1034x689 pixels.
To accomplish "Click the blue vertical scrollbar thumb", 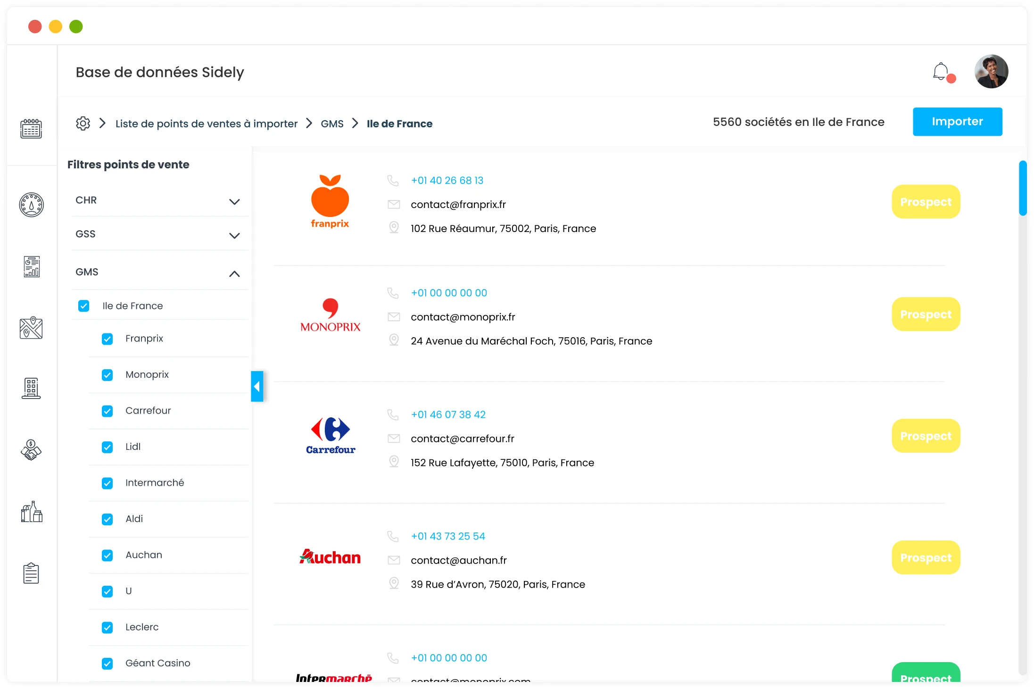I will [x=1022, y=188].
